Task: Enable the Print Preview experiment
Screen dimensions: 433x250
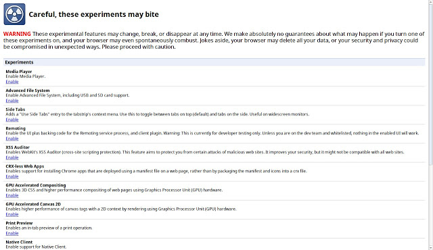Action: point(12,234)
